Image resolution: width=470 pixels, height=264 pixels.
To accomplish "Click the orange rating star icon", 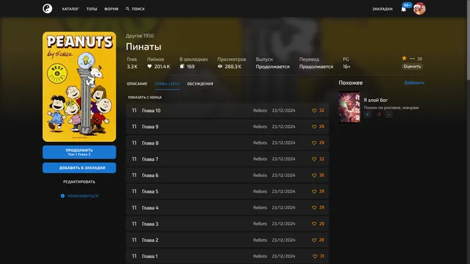I will coord(404,58).
